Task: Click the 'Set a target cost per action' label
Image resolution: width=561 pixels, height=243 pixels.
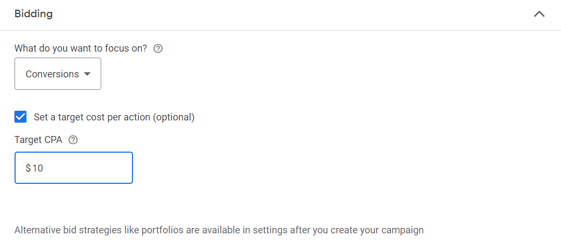Action: click(114, 117)
